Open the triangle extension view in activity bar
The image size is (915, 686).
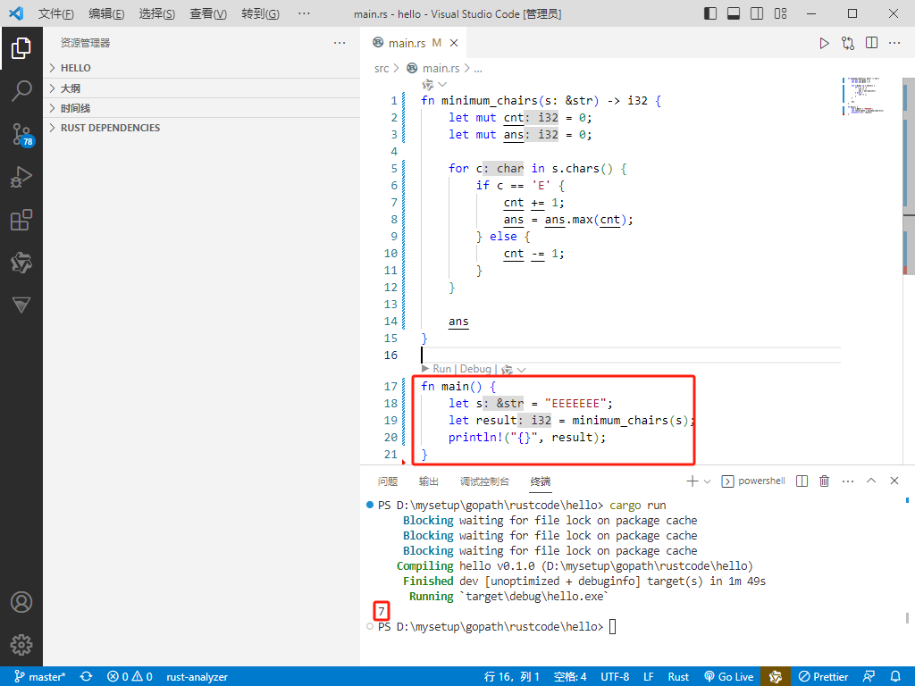(21, 305)
